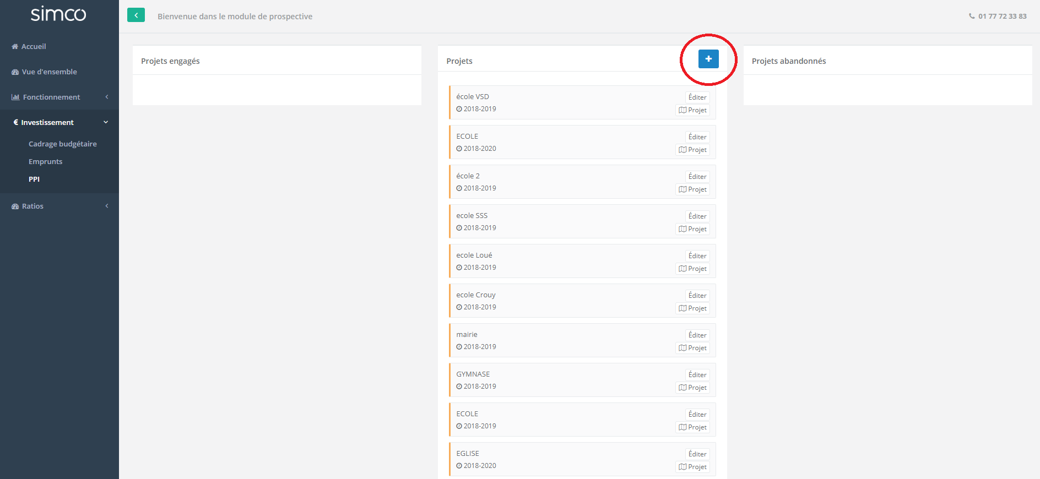This screenshot has width=1040, height=479.
Task: Click the home icon beside Accueil
Action: [x=15, y=47]
